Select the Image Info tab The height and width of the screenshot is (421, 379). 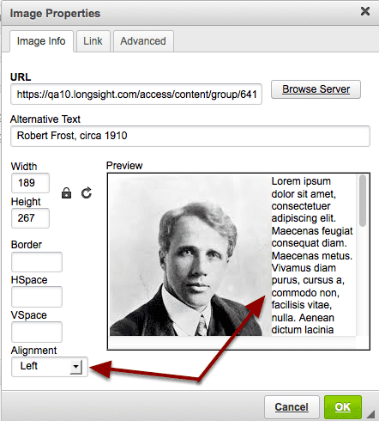[41, 41]
